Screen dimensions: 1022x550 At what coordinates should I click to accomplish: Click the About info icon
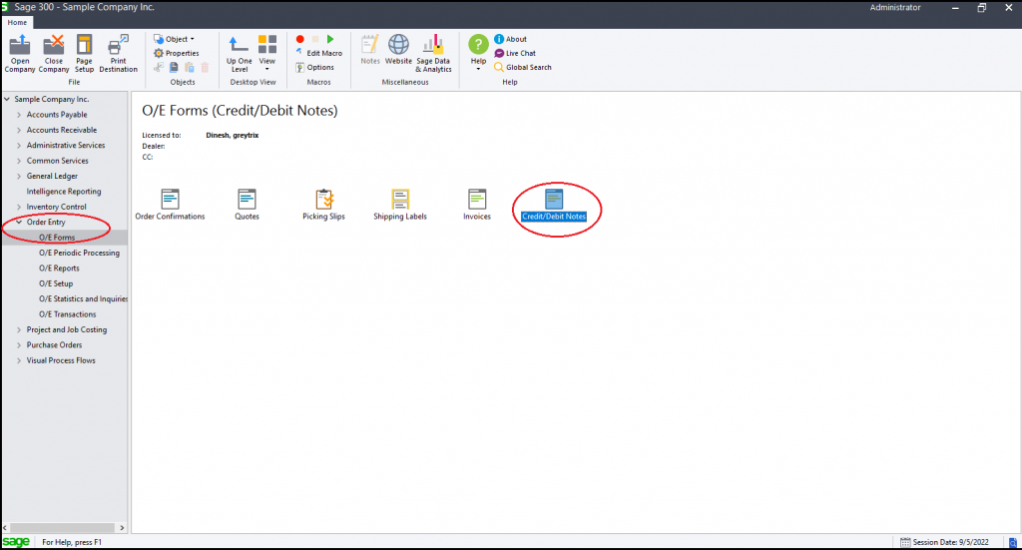click(499, 39)
